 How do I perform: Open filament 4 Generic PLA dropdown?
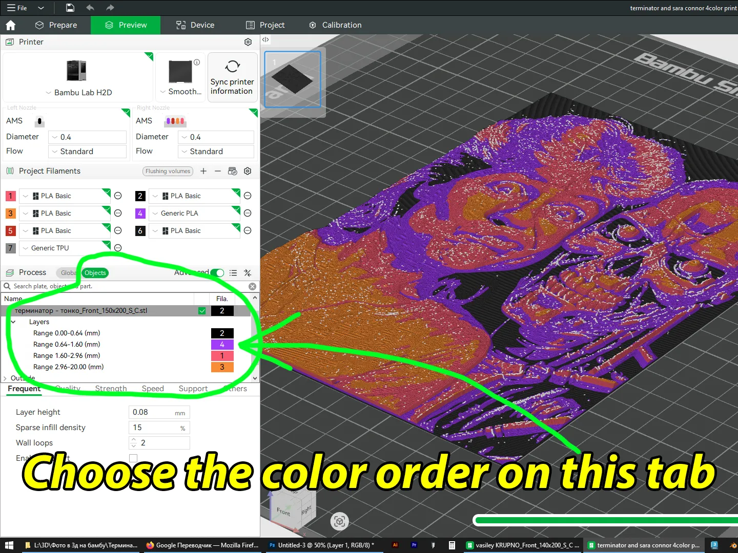click(x=194, y=214)
